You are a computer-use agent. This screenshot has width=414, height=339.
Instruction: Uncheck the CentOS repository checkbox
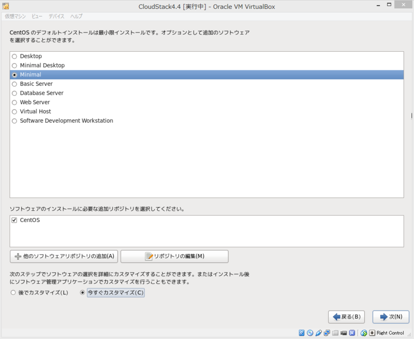(x=14, y=219)
